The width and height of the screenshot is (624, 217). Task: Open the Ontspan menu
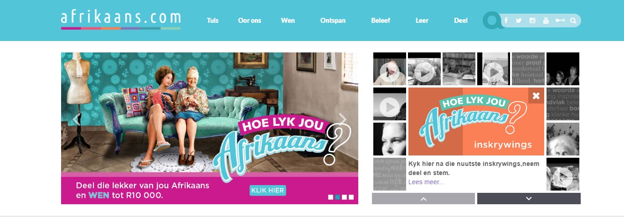pos(333,21)
